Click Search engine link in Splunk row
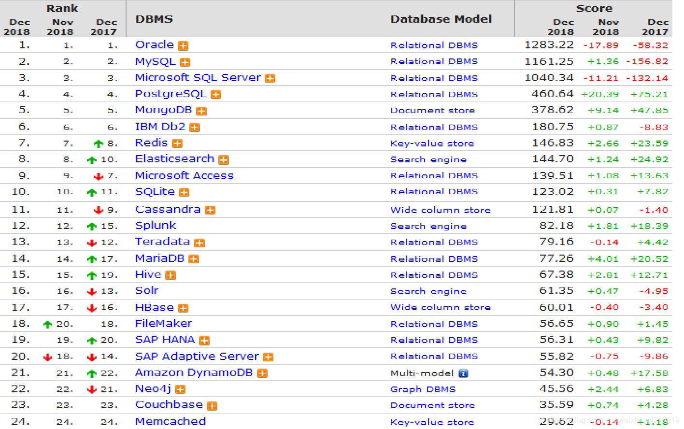Image resolution: width=684 pixels, height=429 pixels. click(428, 226)
